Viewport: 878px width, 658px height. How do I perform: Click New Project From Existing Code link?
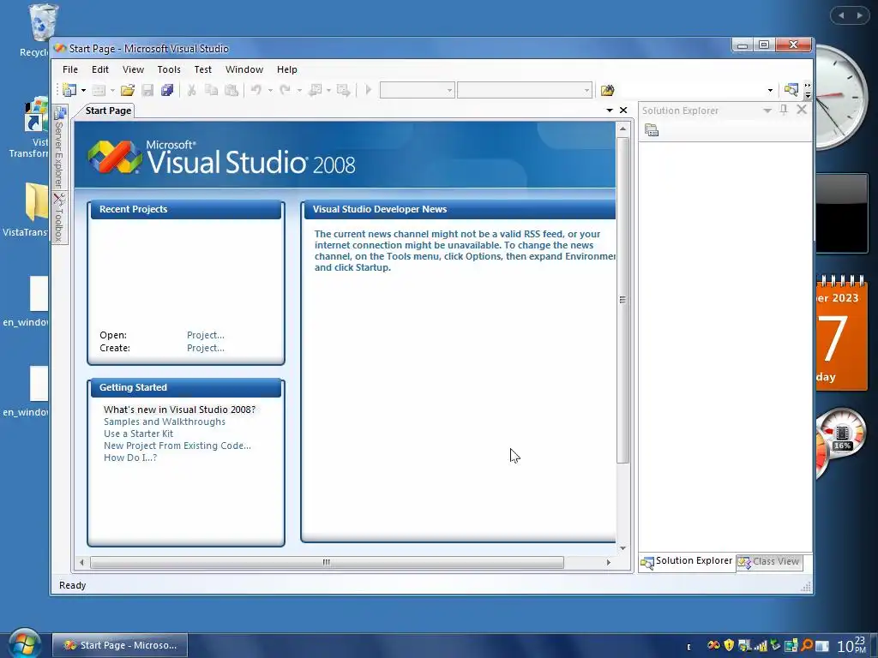tap(177, 446)
